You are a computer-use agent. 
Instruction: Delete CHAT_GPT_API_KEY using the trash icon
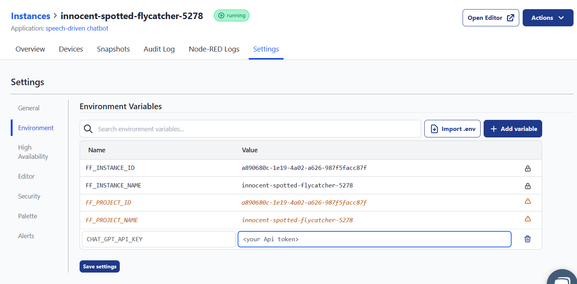tap(527, 239)
